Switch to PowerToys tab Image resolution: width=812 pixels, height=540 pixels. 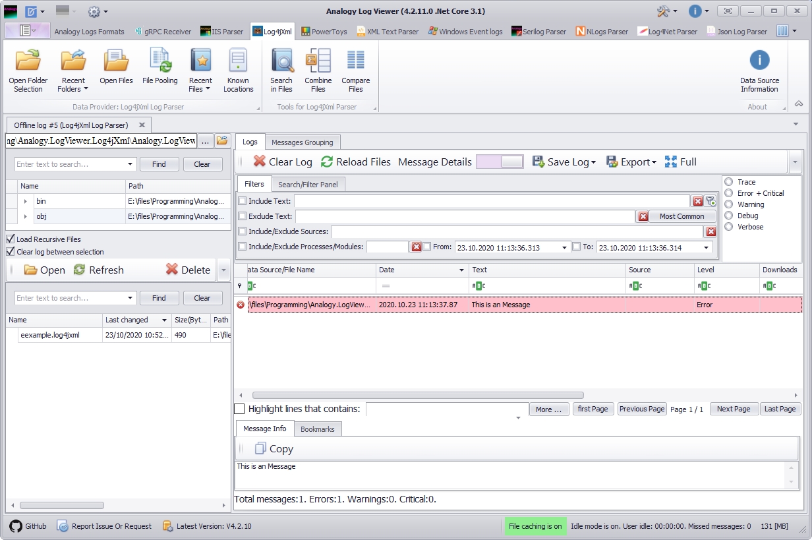pyautogui.click(x=323, y=31)
